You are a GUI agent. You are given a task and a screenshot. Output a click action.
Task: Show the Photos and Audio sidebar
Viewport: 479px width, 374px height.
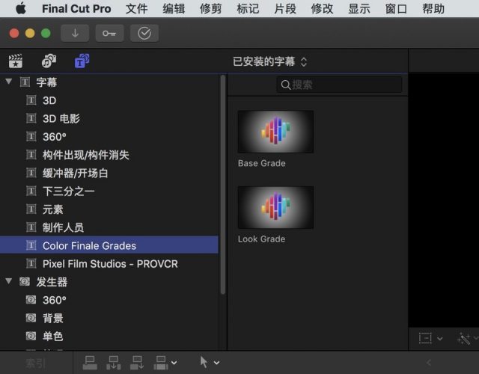(x=49, y=61)
